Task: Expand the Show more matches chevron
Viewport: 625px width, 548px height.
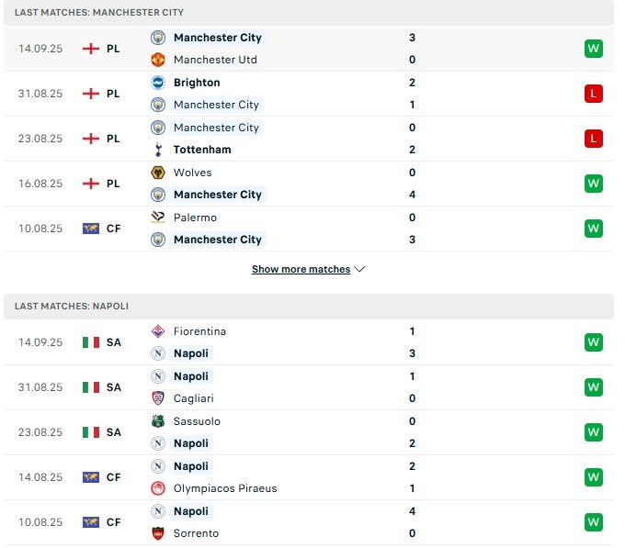Action: pyautogui.click(x=359, y=270)
